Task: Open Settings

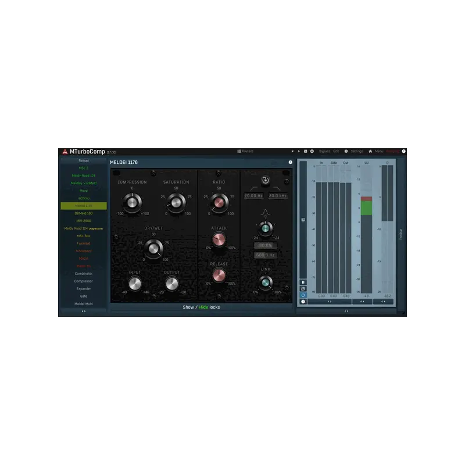Action: pyautogui.click(x=357, y=151)
